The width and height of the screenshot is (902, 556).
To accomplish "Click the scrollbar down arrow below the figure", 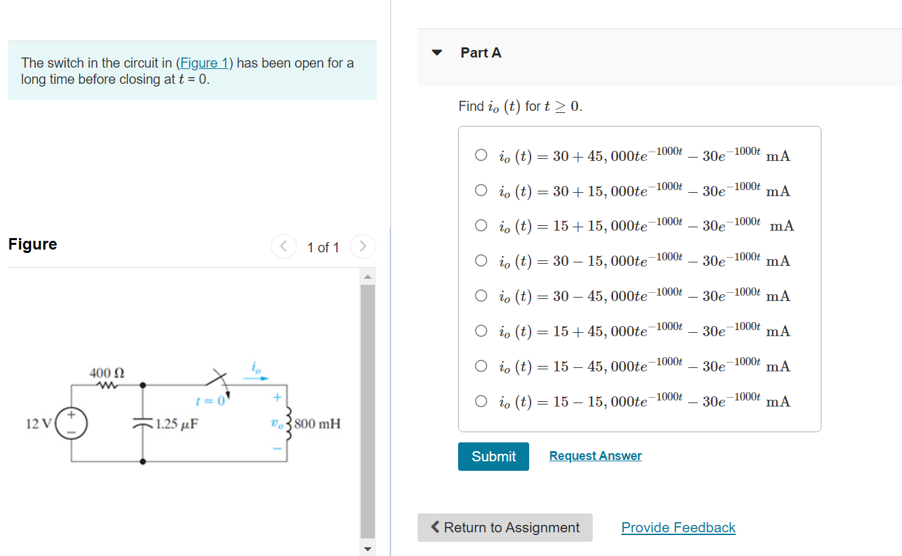I will (x=367, y=549).
